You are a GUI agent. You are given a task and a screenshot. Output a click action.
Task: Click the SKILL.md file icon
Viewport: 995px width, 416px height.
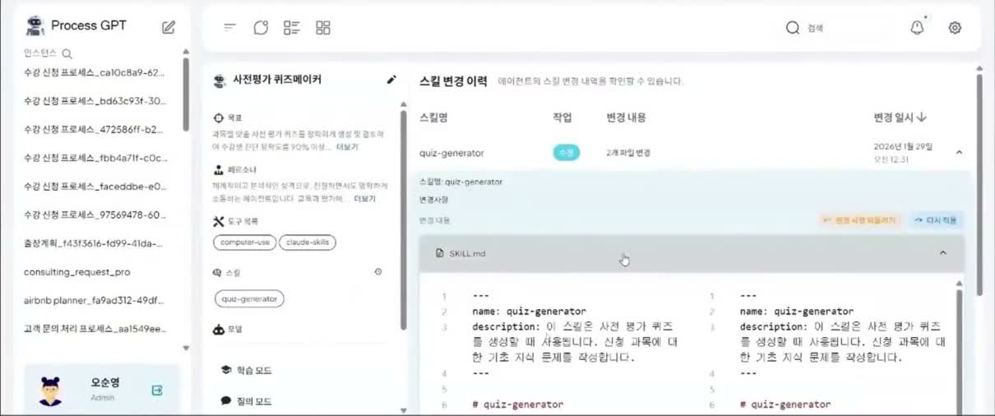pyautogui.click(x=440, y=253)
